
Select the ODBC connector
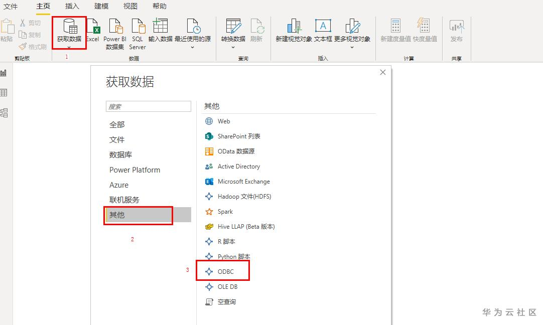(x=219, y=272)
